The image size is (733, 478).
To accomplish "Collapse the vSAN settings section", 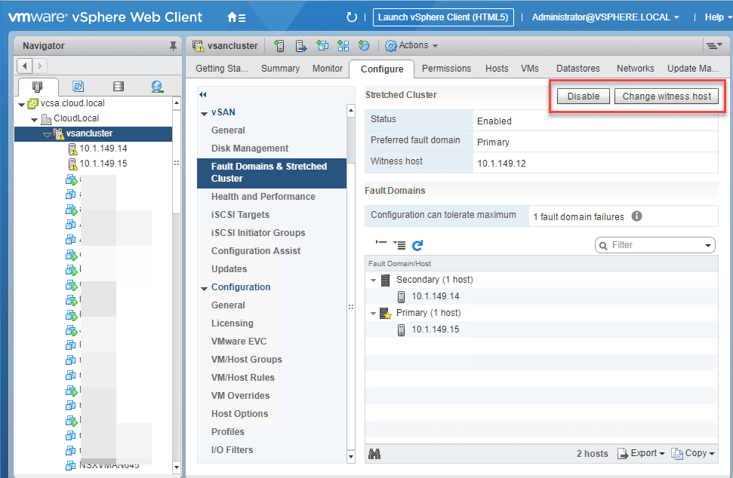I will pos(204,113).
